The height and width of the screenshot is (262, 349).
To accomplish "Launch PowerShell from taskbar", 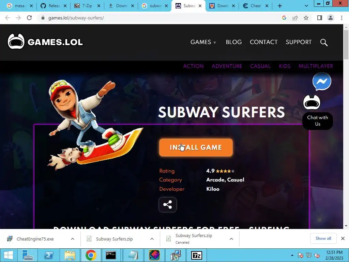I will pyautogui.click(x=49, y=255).
